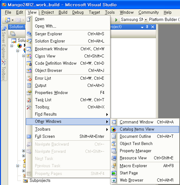This screenshot has height=185, width=180.
Task: Click the Solution Explorer menu icon
Action: [x=29, y=41]
